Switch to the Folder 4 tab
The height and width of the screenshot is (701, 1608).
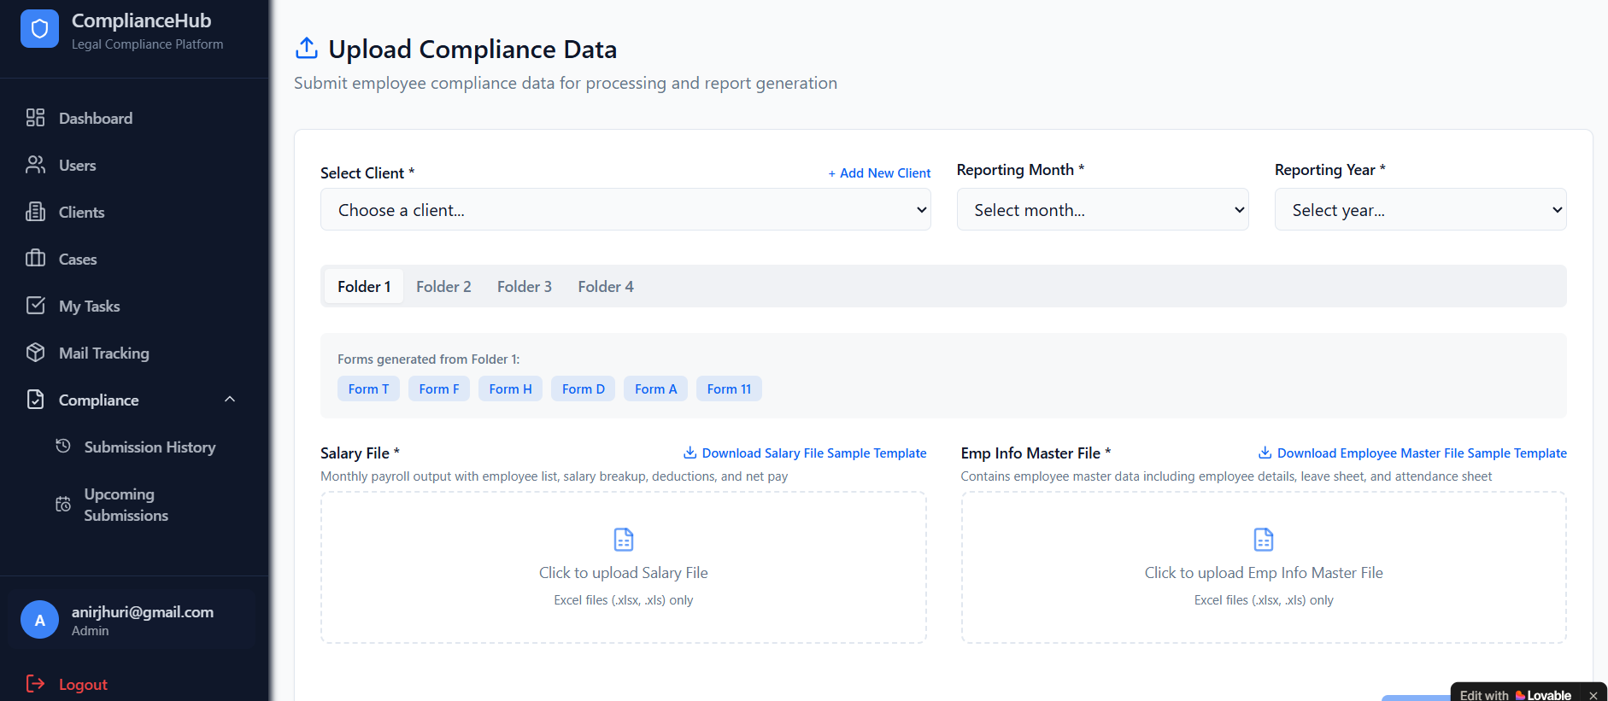pyautogui.click(x=606, y=287)
